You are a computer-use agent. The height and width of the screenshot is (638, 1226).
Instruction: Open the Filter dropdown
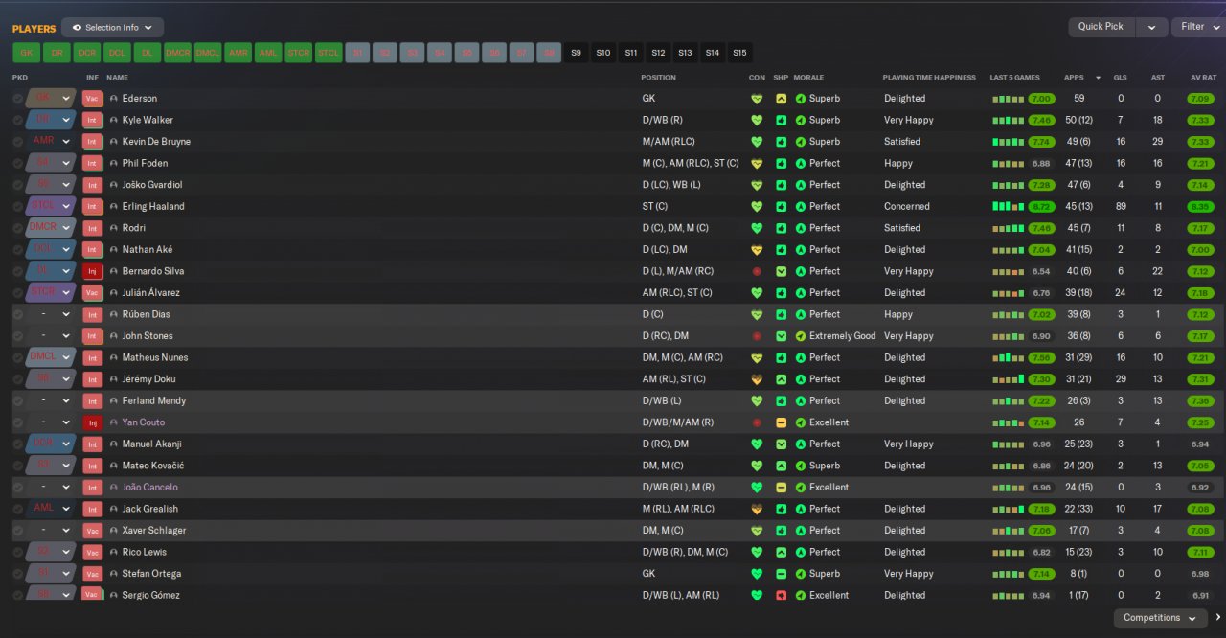point(1198,27)
